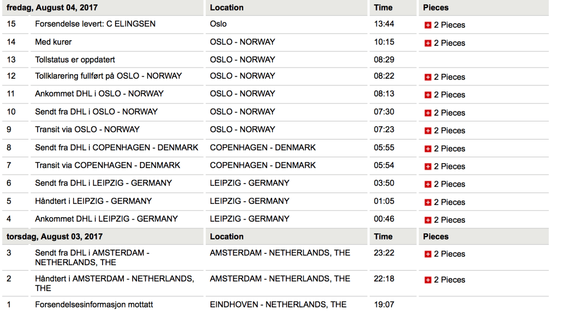Click plus icon for Transit via COPENHAGEN
The height and width of the screenshot is (311, 568).
coord(428,166)
